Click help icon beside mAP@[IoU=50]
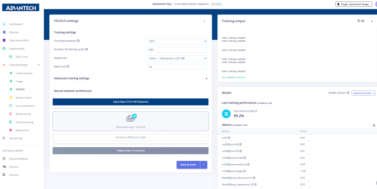This screenshot has width=377, height=189. [240, 144]
